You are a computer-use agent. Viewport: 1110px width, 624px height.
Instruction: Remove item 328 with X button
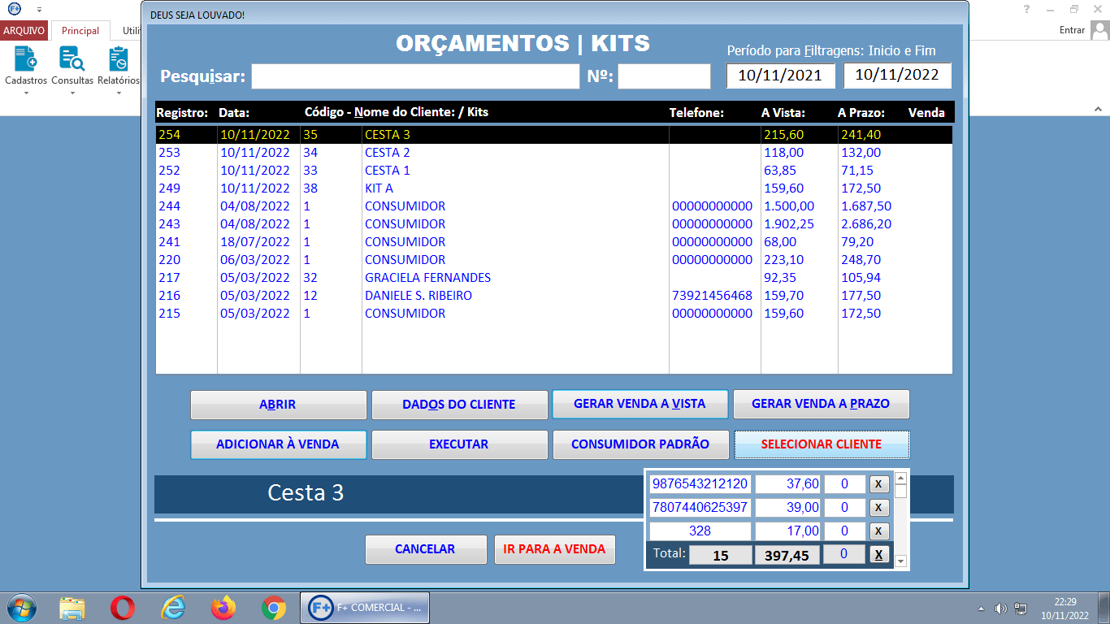(x=878, y=531)
